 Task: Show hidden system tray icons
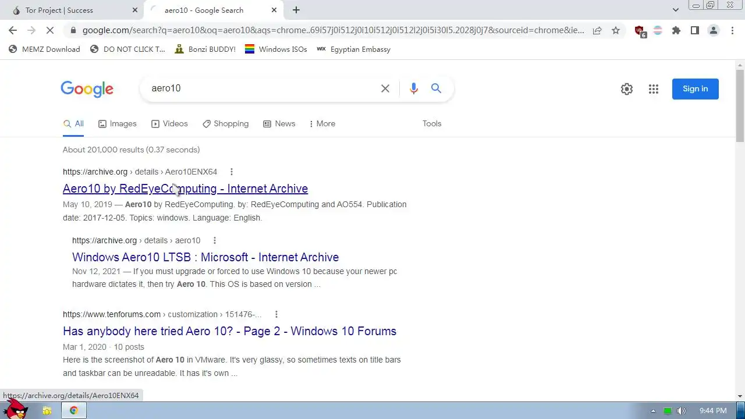(x=652, y=411)
